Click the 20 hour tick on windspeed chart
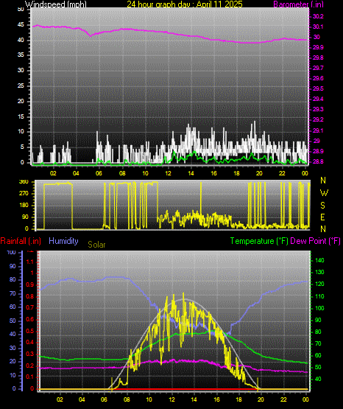 tap(259, 173)
